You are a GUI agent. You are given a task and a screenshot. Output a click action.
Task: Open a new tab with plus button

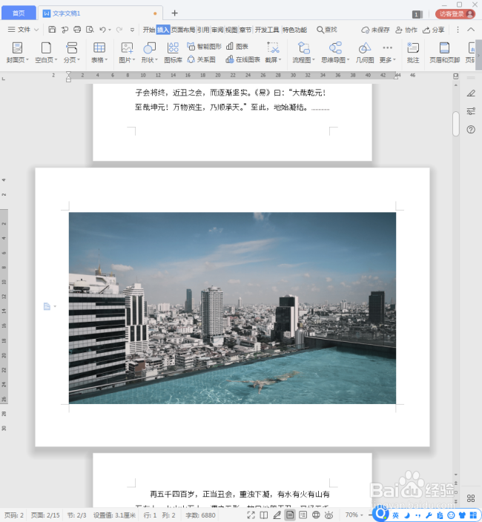174,13
